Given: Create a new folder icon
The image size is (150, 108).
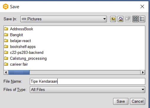Looking at the screenshot, I should tap(128, 19).
